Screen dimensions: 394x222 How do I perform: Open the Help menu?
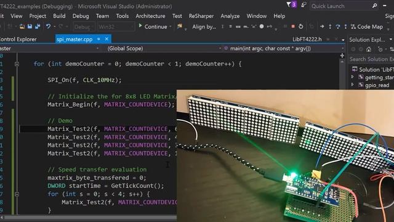tap(279, 16)
